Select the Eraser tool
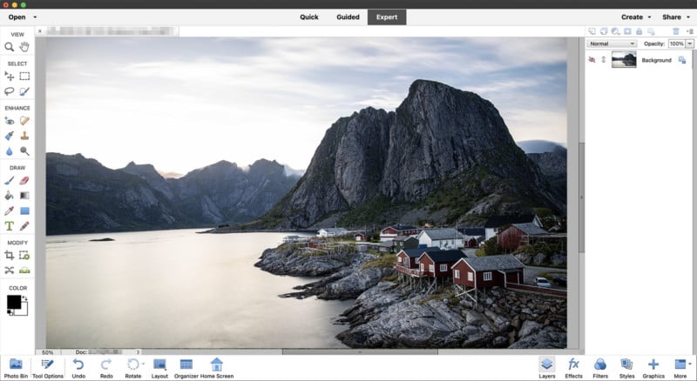The height and width of the screenshot is (381, 697). click(x=24, y=181)
